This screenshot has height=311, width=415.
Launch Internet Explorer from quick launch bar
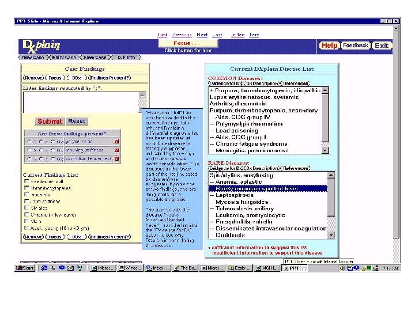coord(44,268)
